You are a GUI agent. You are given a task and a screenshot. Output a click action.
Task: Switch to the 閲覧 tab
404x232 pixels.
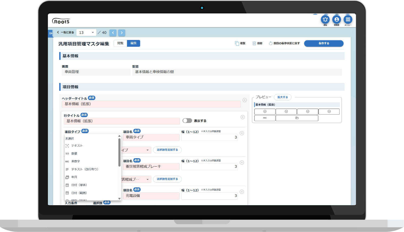point(120,43)
